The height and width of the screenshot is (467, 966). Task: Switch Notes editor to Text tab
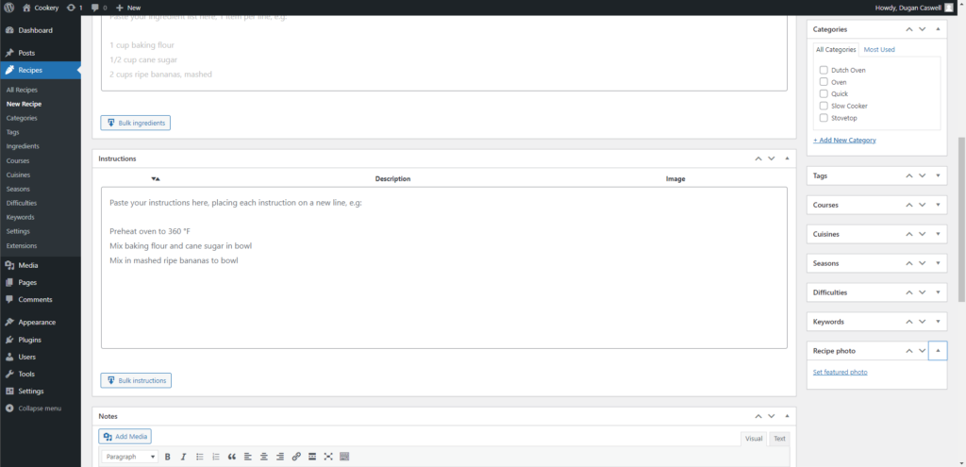779,439
